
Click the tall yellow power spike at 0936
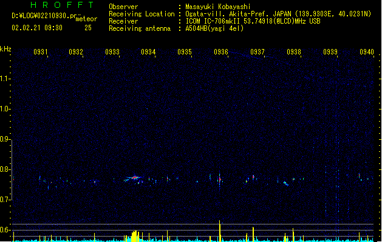point(220,231)
